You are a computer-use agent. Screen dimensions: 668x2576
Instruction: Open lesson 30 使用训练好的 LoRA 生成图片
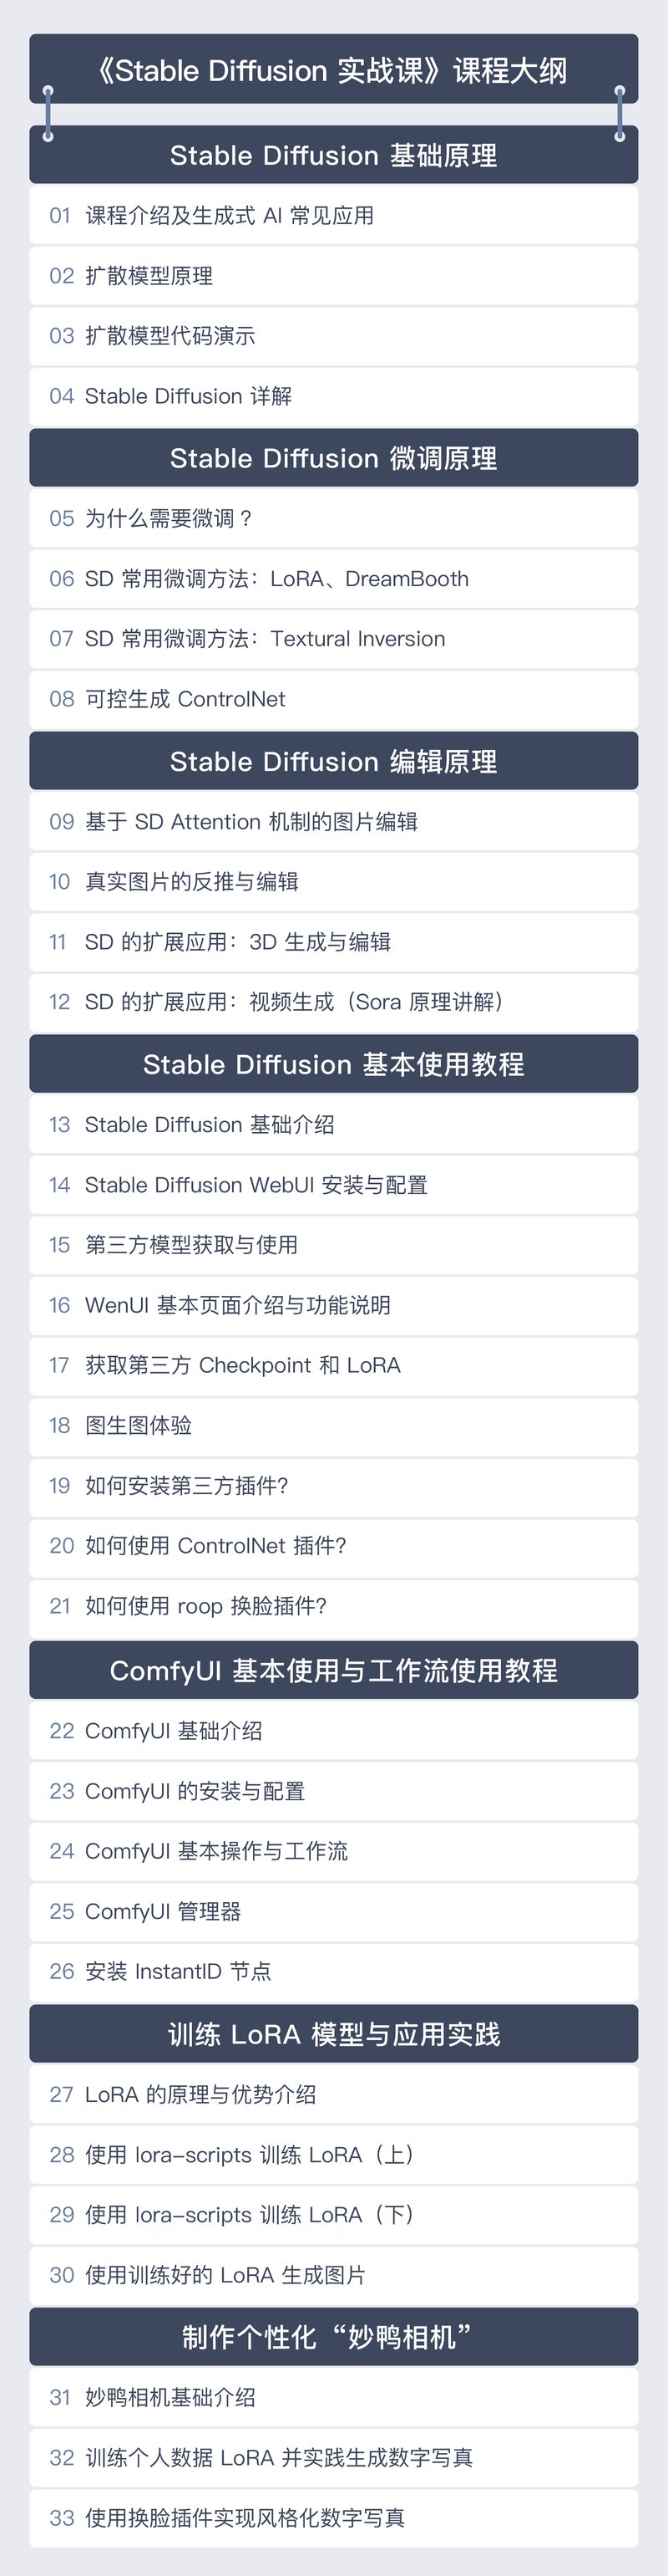(x=333, y=2275)
